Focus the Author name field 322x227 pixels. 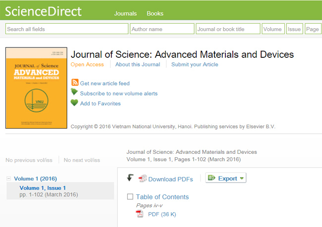162,29
